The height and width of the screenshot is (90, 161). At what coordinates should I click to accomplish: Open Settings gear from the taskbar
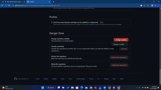(114, 88)
